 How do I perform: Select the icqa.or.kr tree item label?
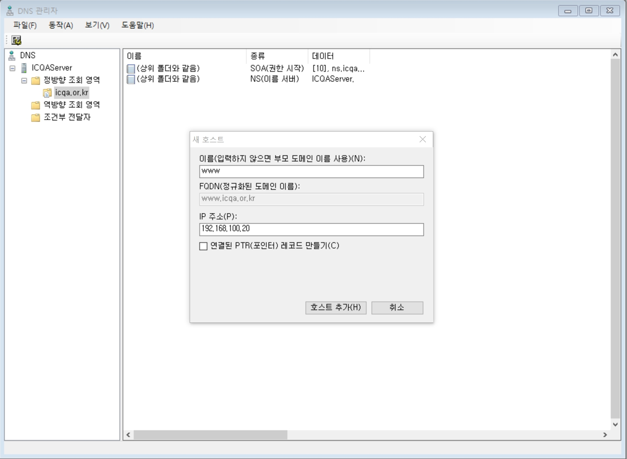72,93
